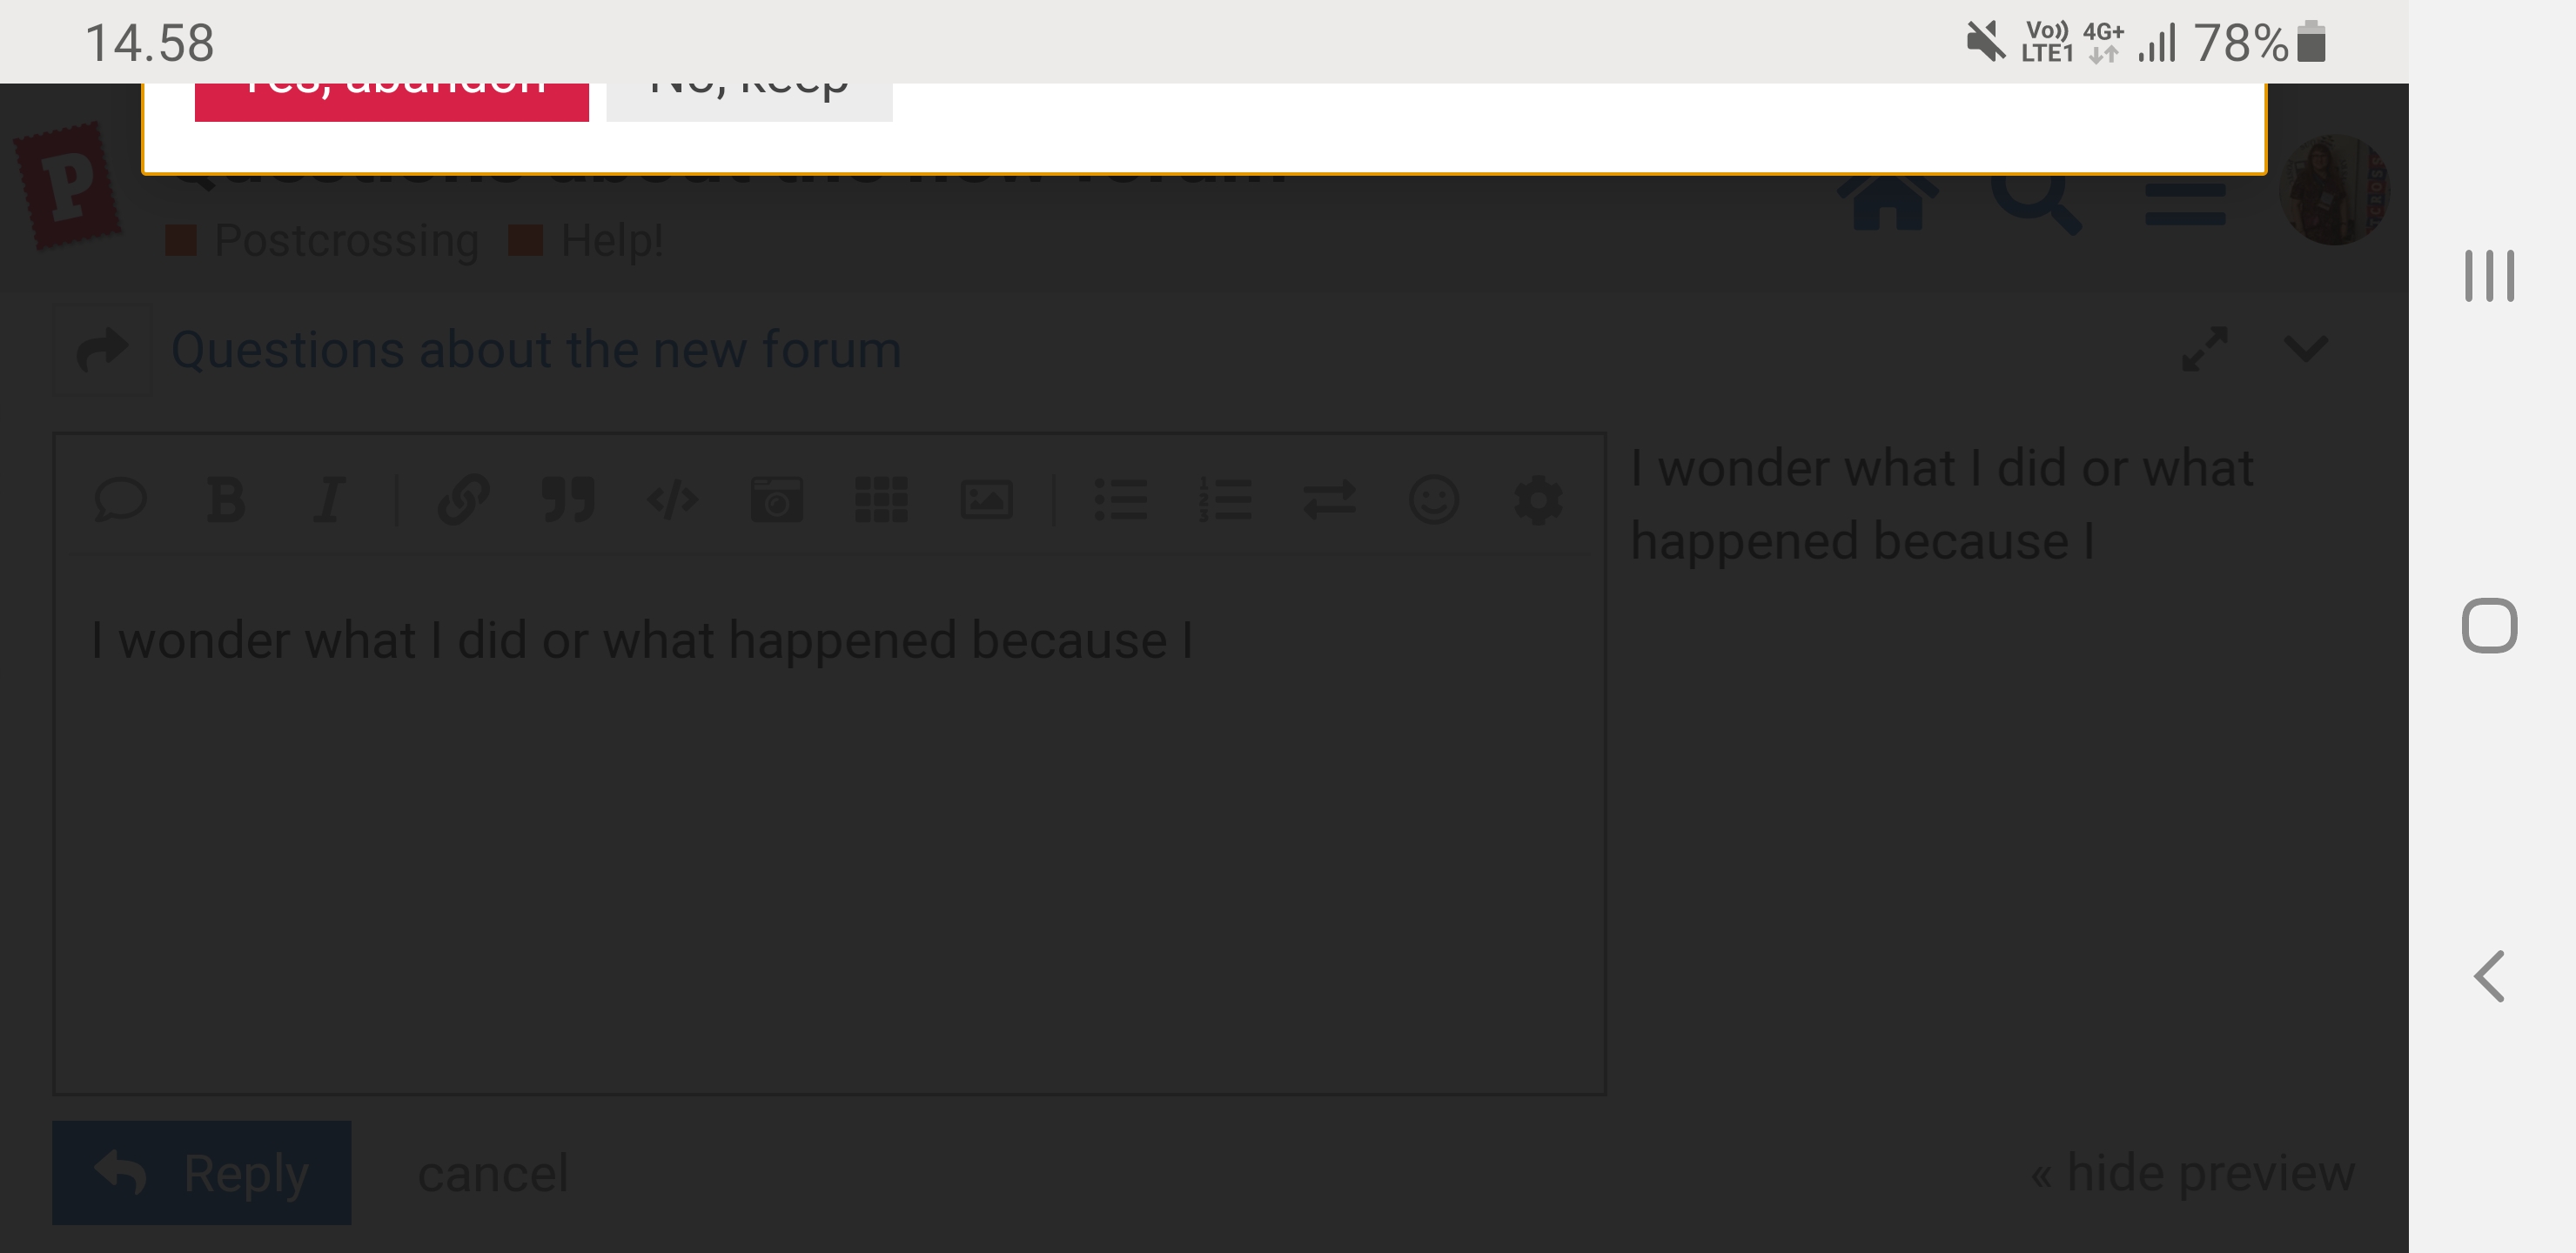The image size is (2576, 1253).
Task: Click the grid table icon in the toolbar
Action: 881,499
